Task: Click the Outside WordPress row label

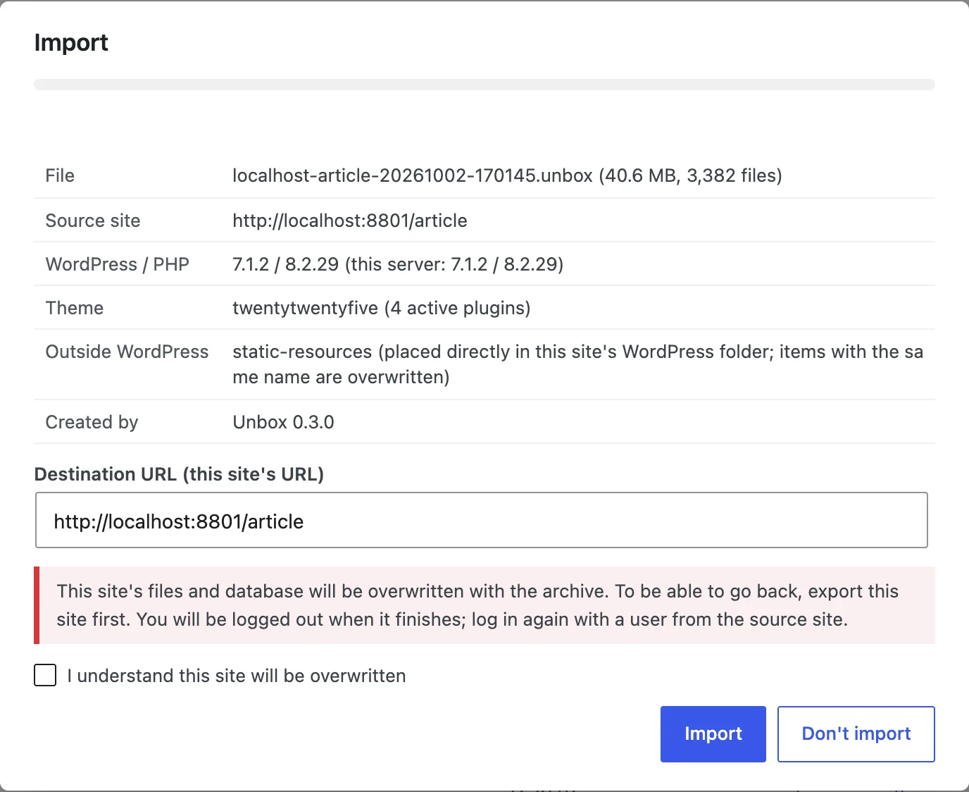Action: pyautogui.click(x=127, y=352)
